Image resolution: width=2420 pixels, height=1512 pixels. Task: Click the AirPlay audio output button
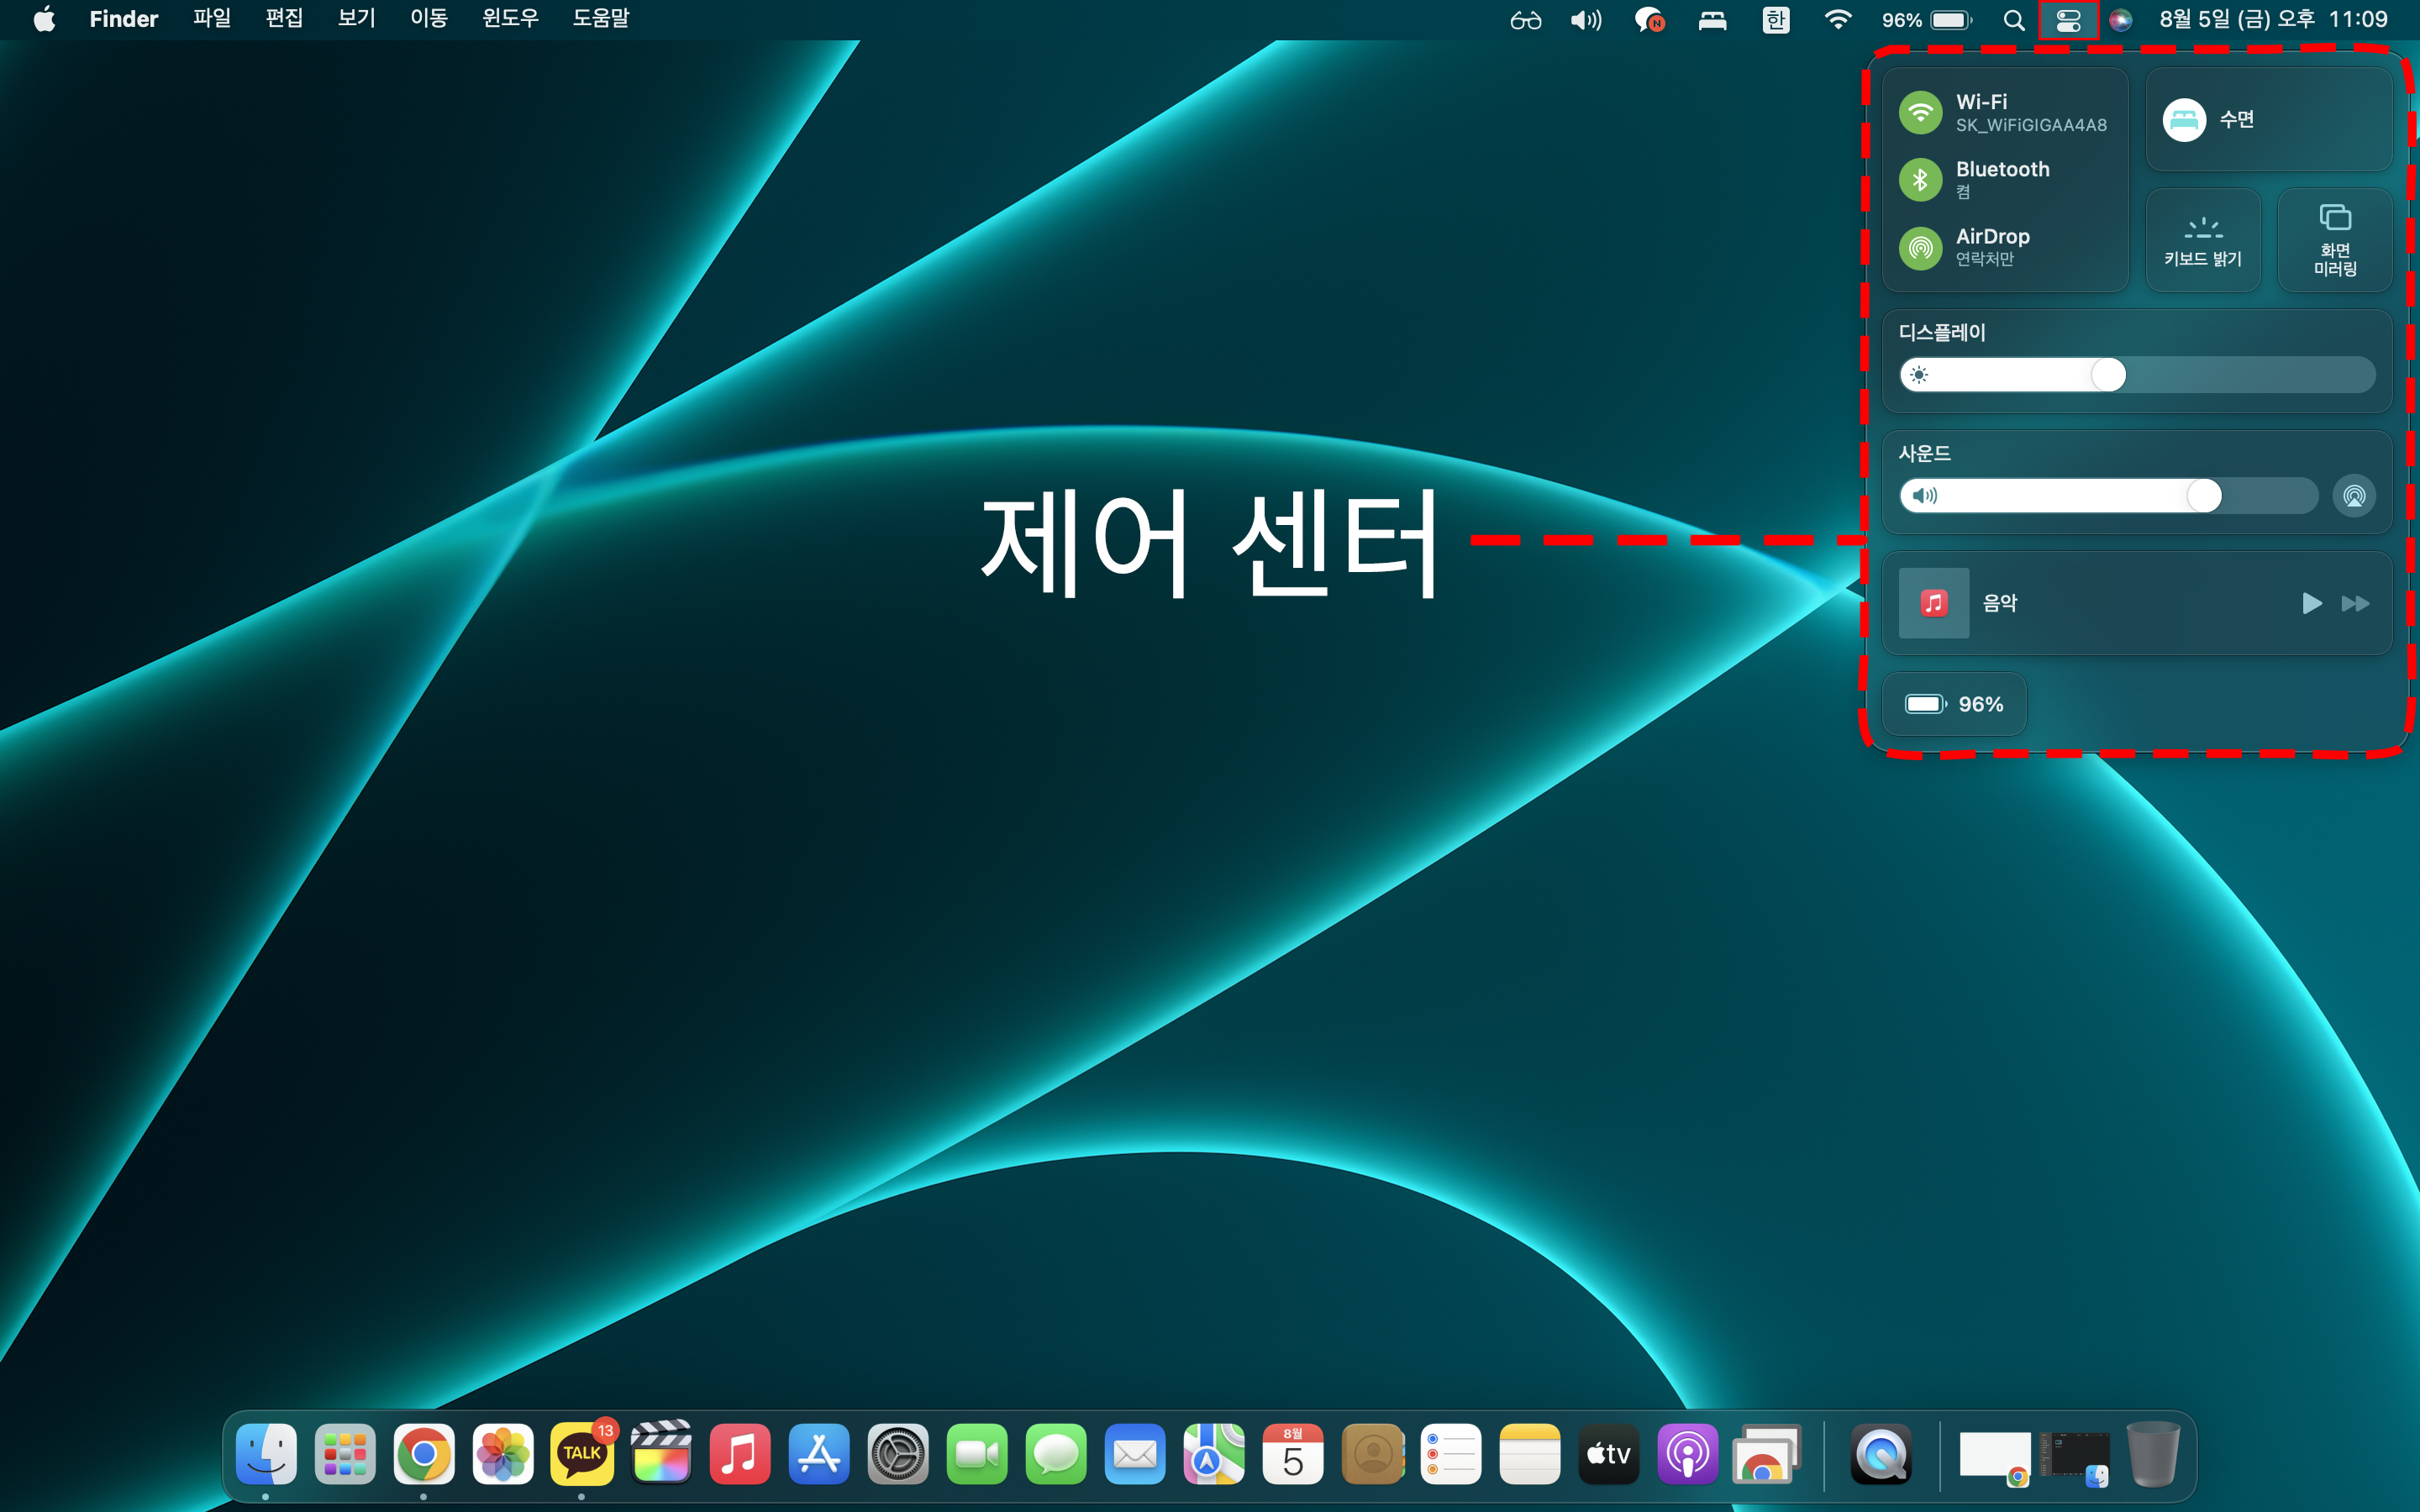(2354, 496)
